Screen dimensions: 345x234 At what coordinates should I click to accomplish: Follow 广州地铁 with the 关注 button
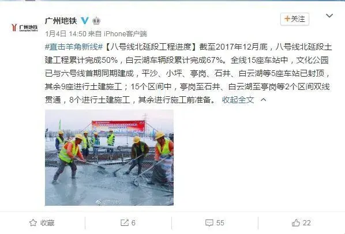coord(295,19)
